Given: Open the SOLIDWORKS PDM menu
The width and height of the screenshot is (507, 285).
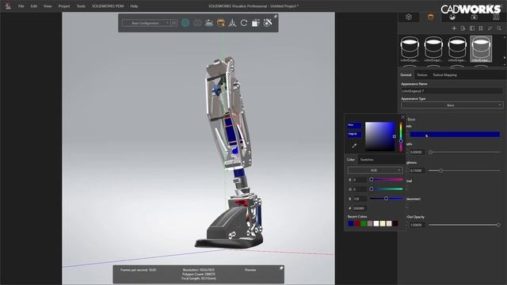Looking at the screenshot, I should pos(108,6).
